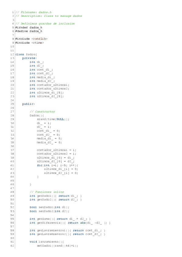Click the 'int media_d1_;' declaration
This screenshot has width=182, height=257.
(x=42, y=77)
